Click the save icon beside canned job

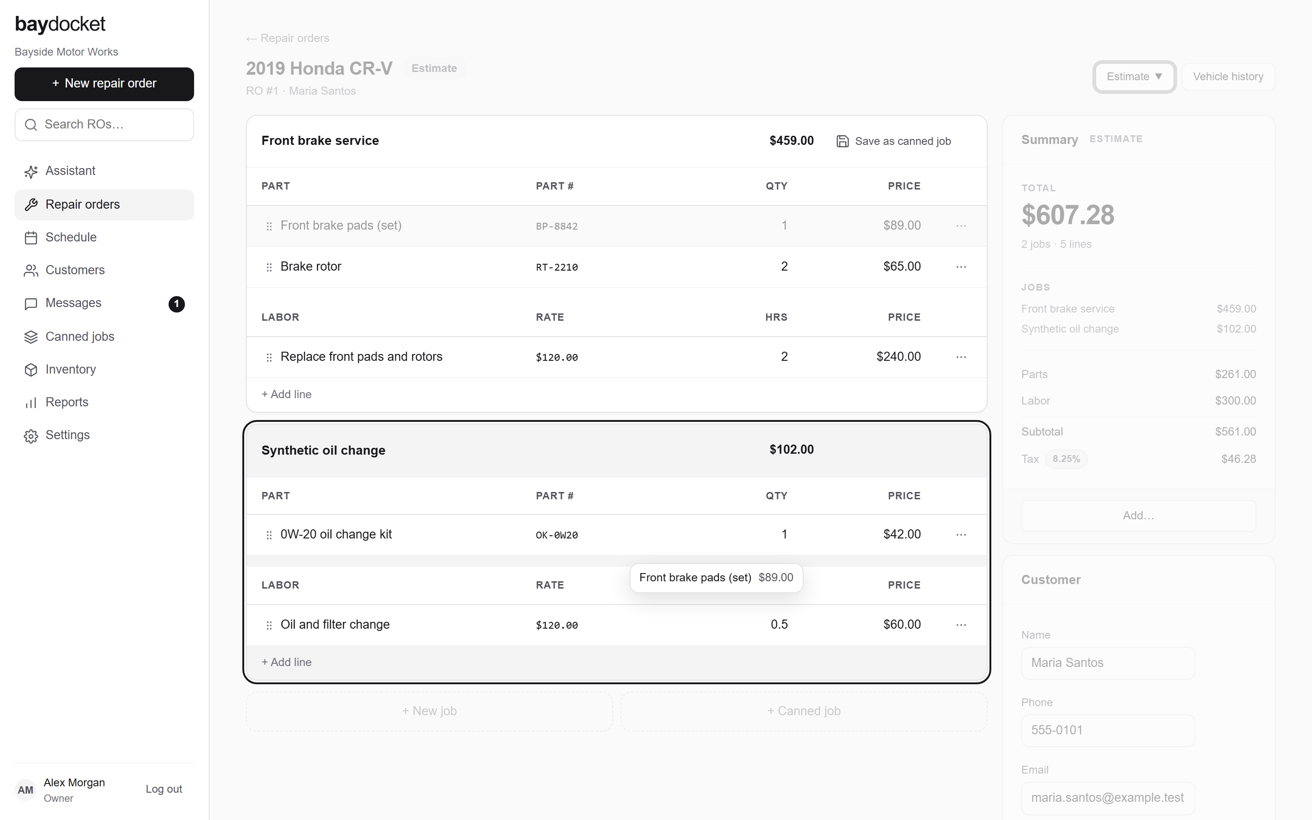(842, 141)
